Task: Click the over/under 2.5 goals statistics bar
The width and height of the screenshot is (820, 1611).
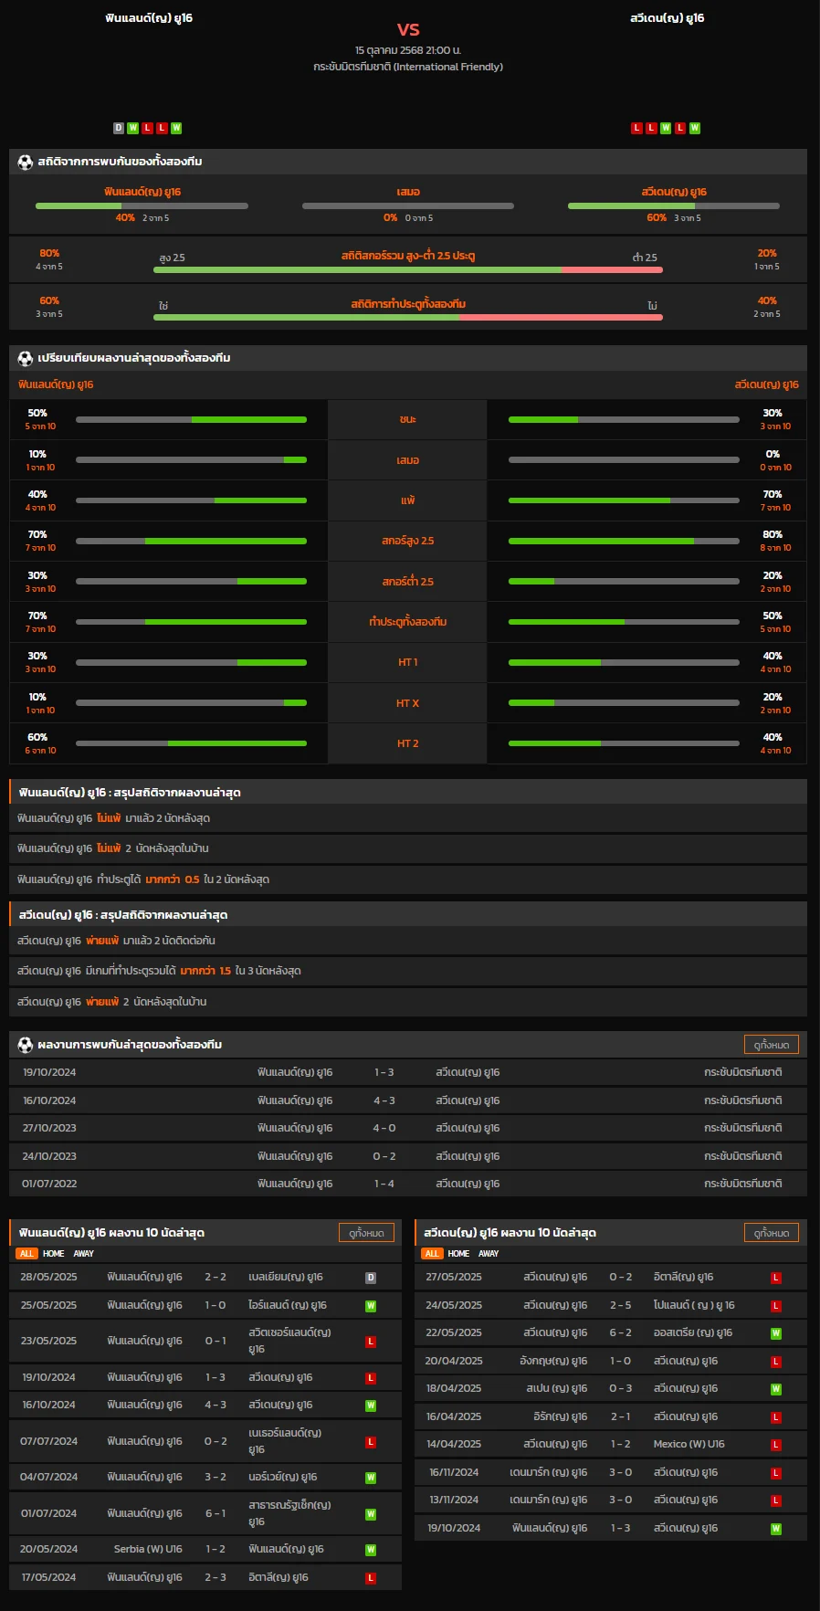Action: click(408, 269)
